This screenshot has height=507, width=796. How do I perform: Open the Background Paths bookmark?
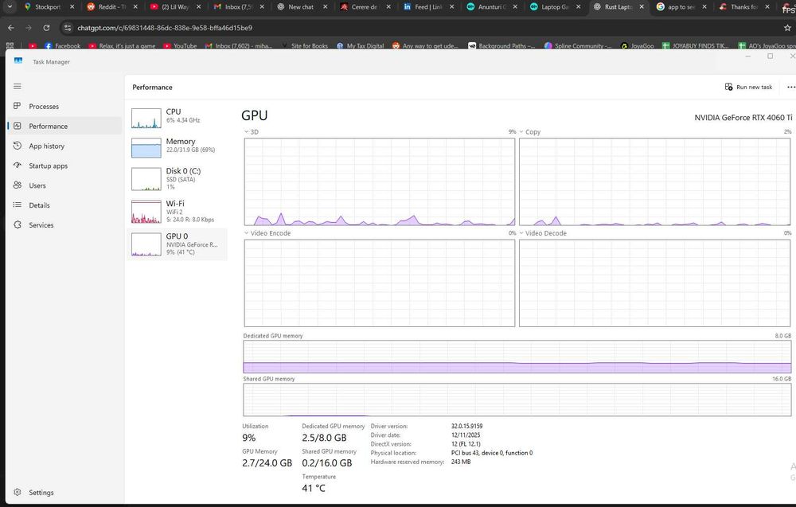tap(501, 45)
